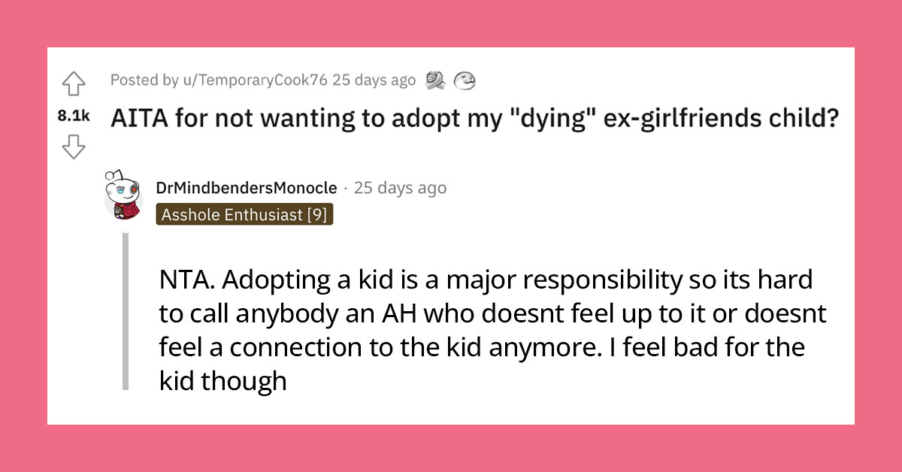Click the award cluster to view award details
Screen dimensions: 902x472
(x=451, y=79)
